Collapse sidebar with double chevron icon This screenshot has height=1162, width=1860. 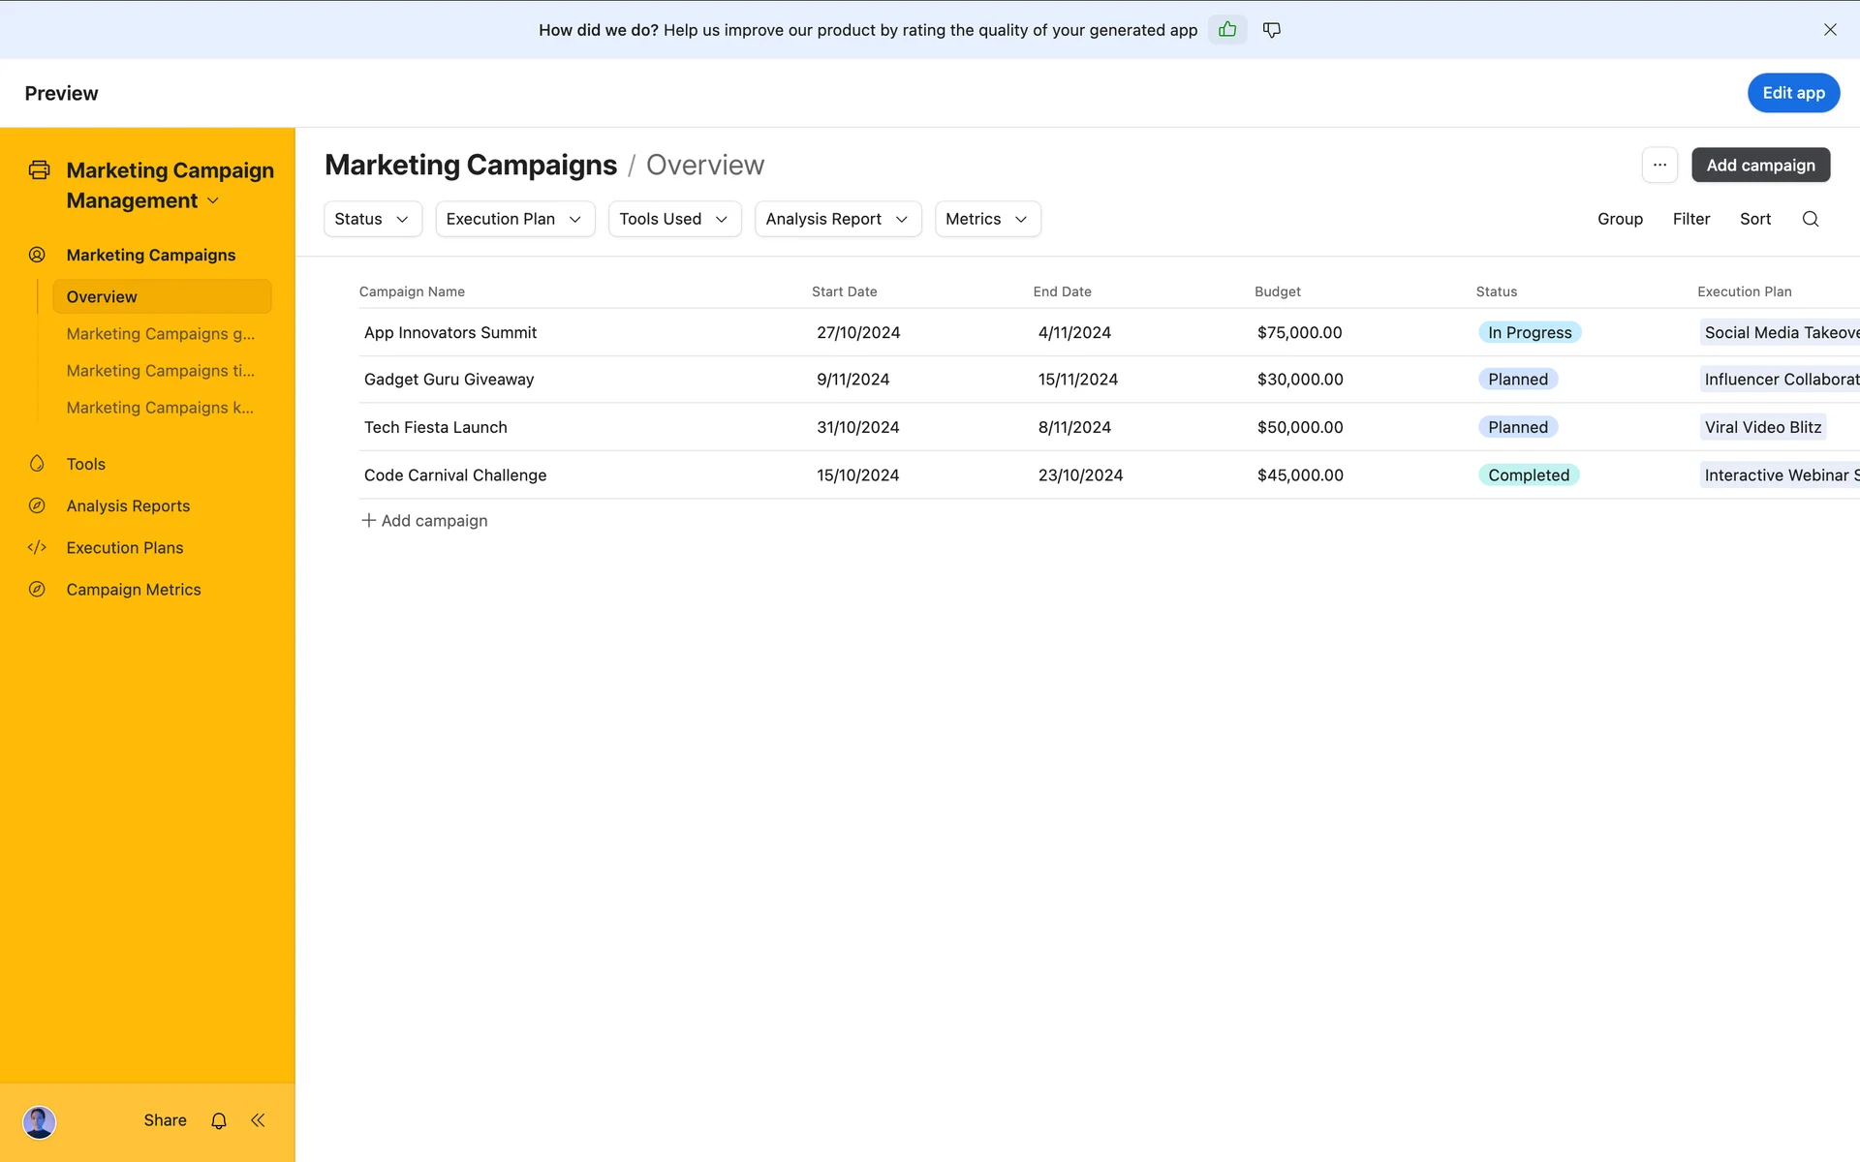pyautogui.click(x=258, y=1120)
